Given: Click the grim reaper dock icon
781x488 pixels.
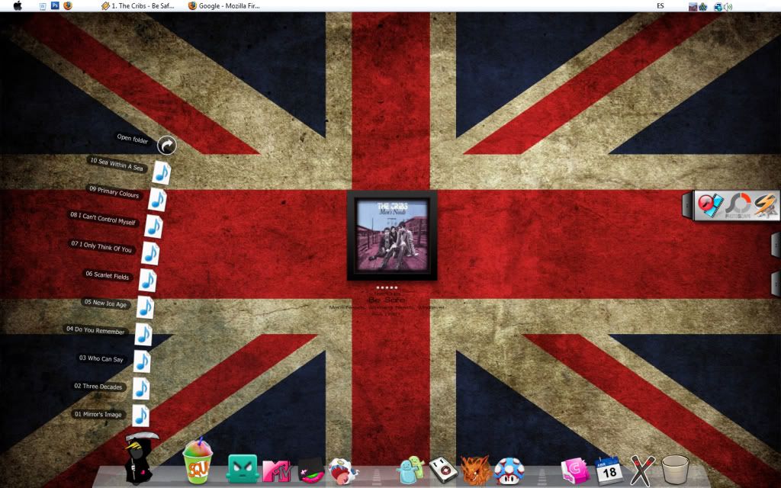Looking at the screenshot, I should (139, 458).
